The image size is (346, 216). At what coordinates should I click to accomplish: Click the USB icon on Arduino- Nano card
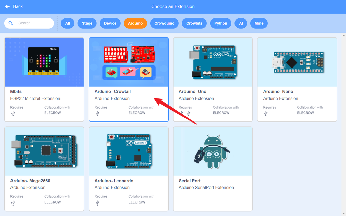click(x=266, y=114)
